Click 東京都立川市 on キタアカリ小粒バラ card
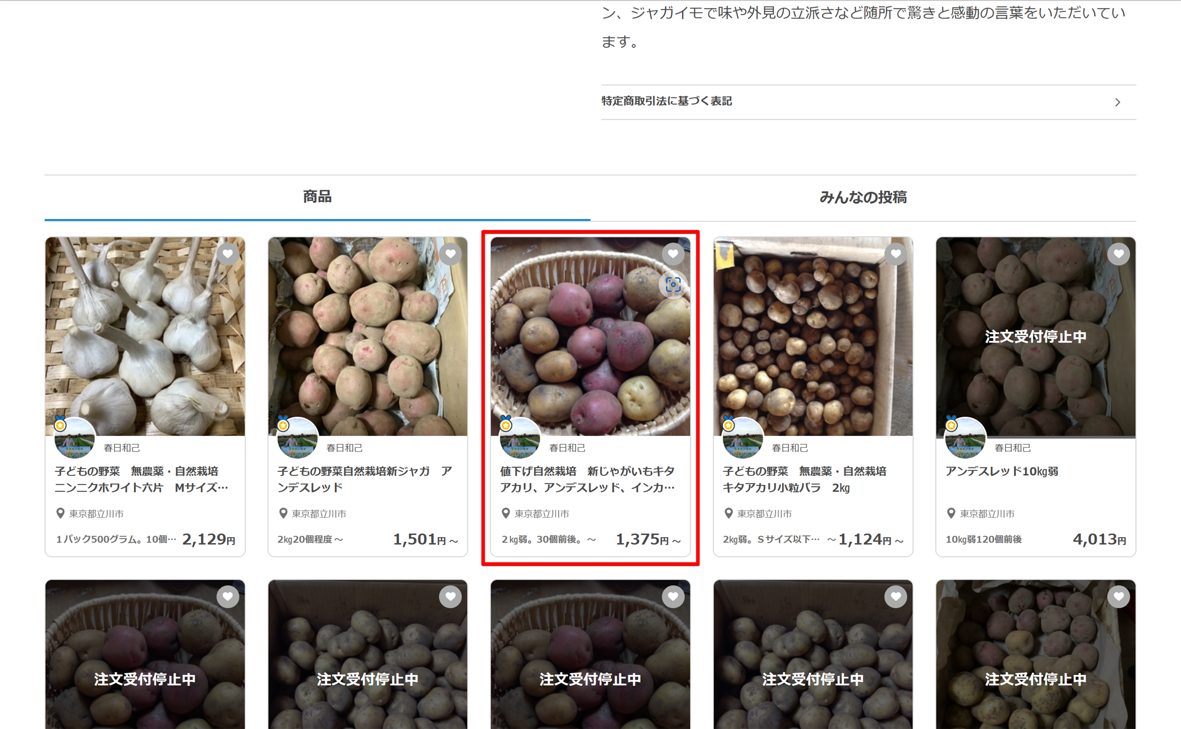The width and height of the screenshot is (1181, 729). (764, 514)
